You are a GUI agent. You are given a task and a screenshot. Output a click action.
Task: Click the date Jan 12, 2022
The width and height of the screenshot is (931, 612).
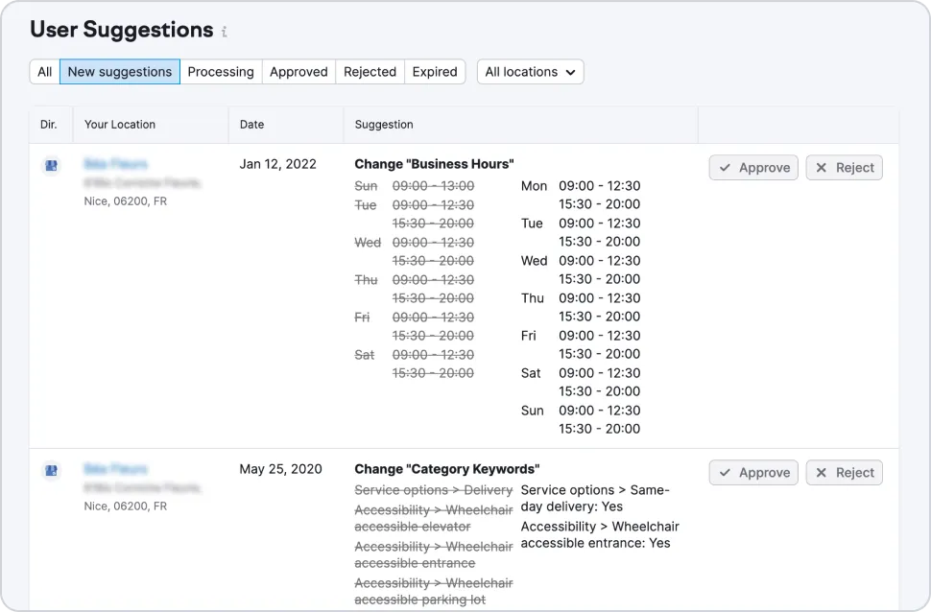278,164
